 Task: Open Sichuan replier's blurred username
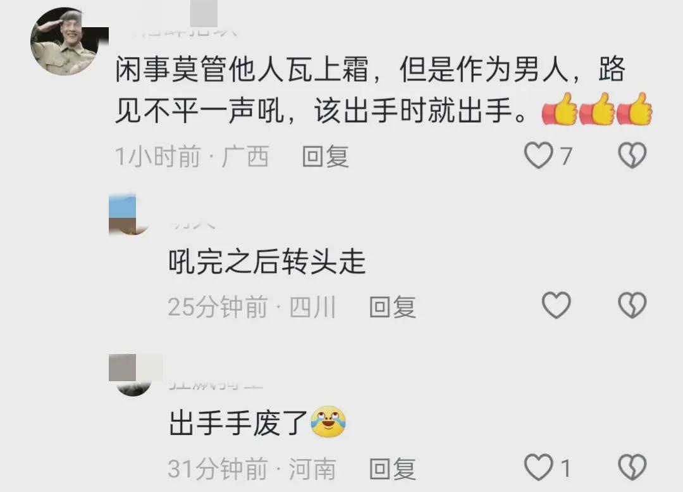click(192, 225)
